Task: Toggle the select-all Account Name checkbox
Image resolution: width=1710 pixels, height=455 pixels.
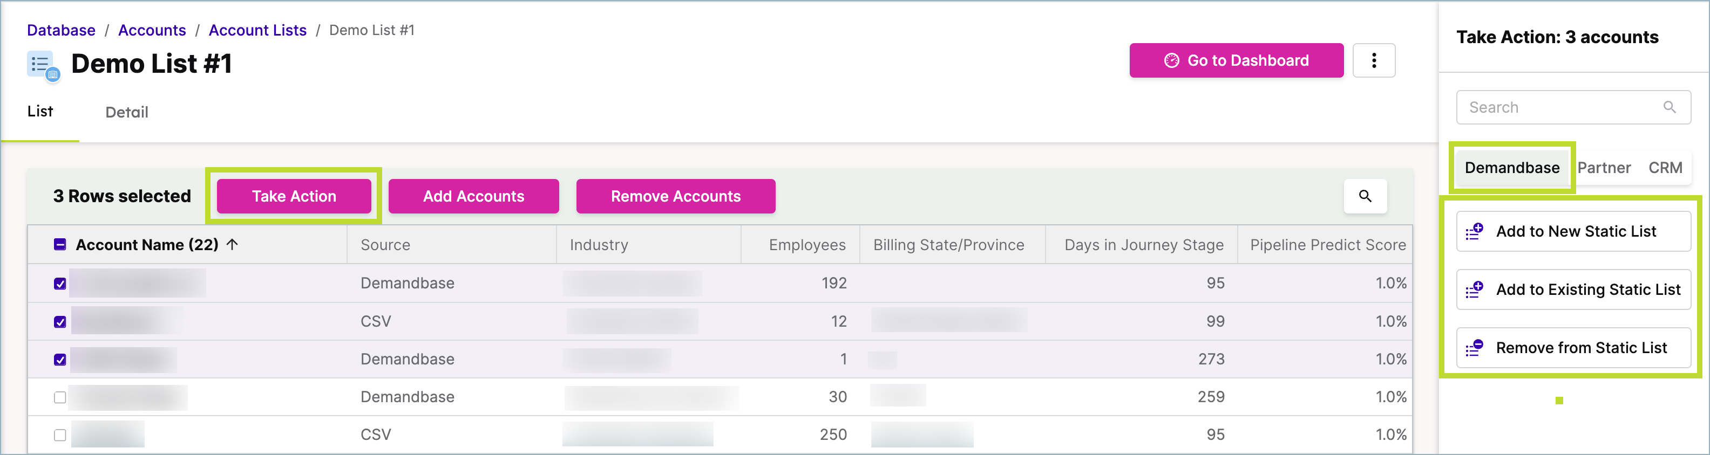Action: [60, 245]
